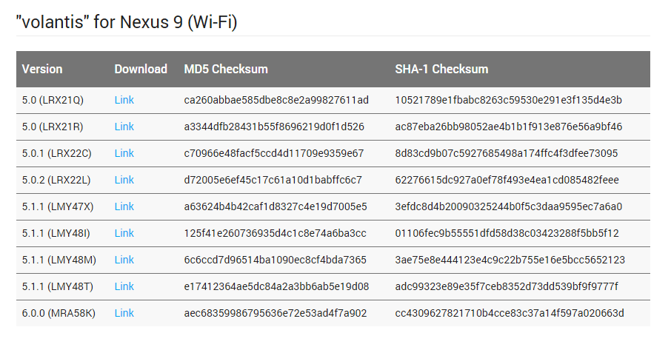Viewport: 671px width, 350px height.
Task: Open the download Link for 5.1.1 (LMY48M)
Action: 124,260
